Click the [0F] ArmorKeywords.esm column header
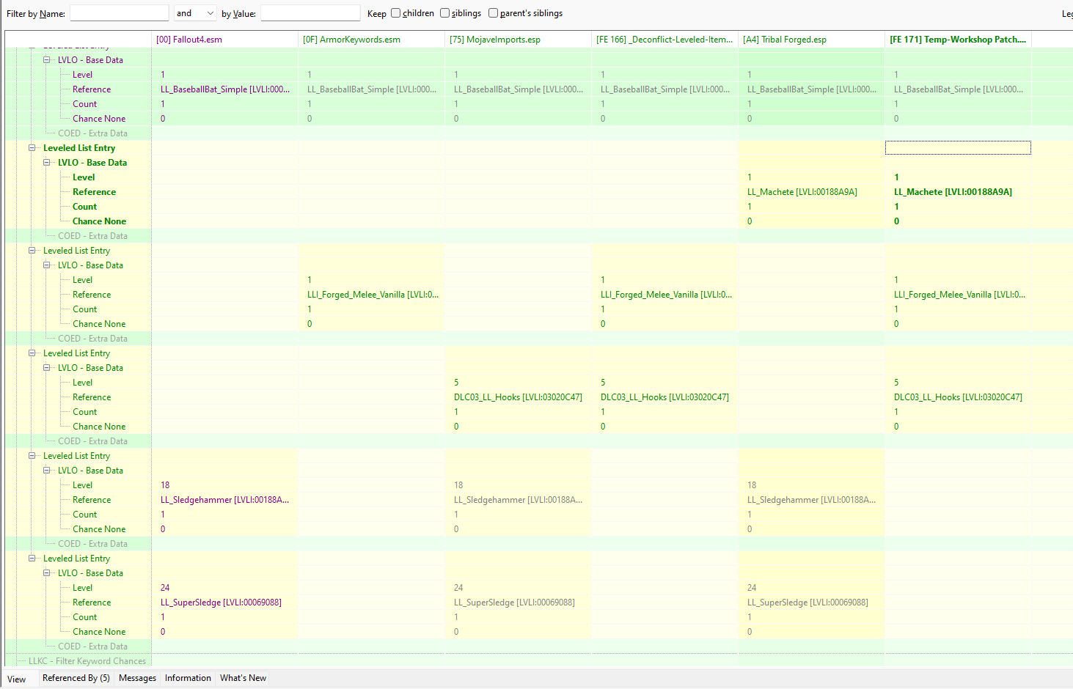Screen dimensions: 1073x689 coord(371,40)
